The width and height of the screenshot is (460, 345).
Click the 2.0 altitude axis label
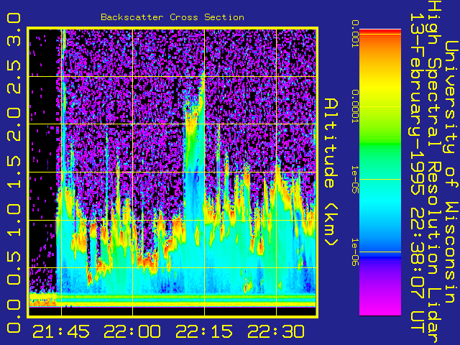[14, 124]
